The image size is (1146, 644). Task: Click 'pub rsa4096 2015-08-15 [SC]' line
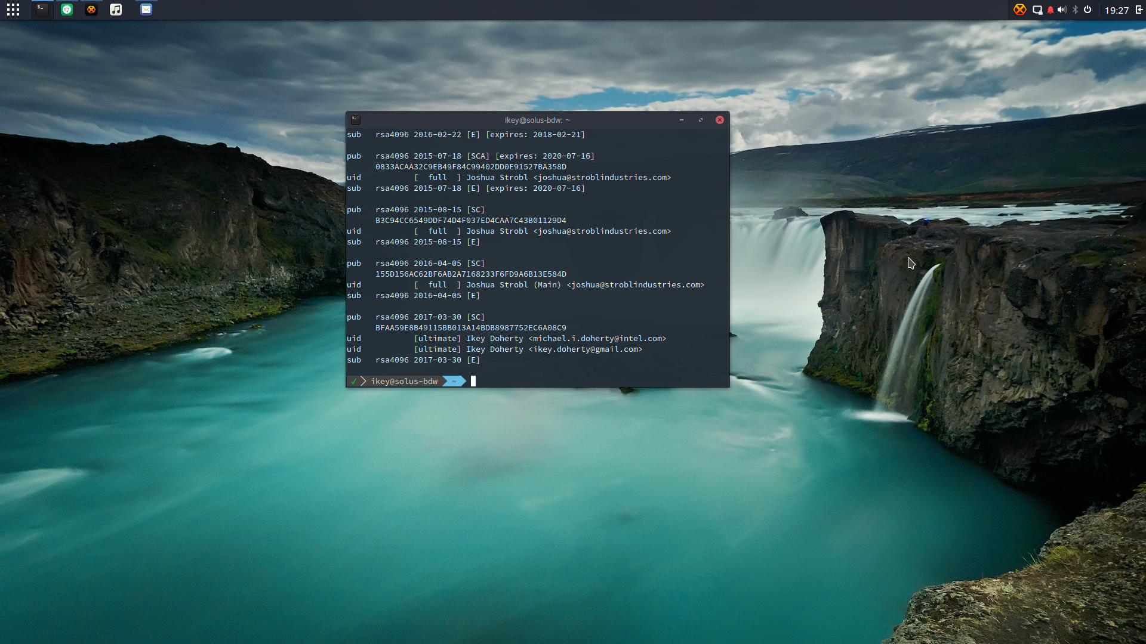point(415,210)
